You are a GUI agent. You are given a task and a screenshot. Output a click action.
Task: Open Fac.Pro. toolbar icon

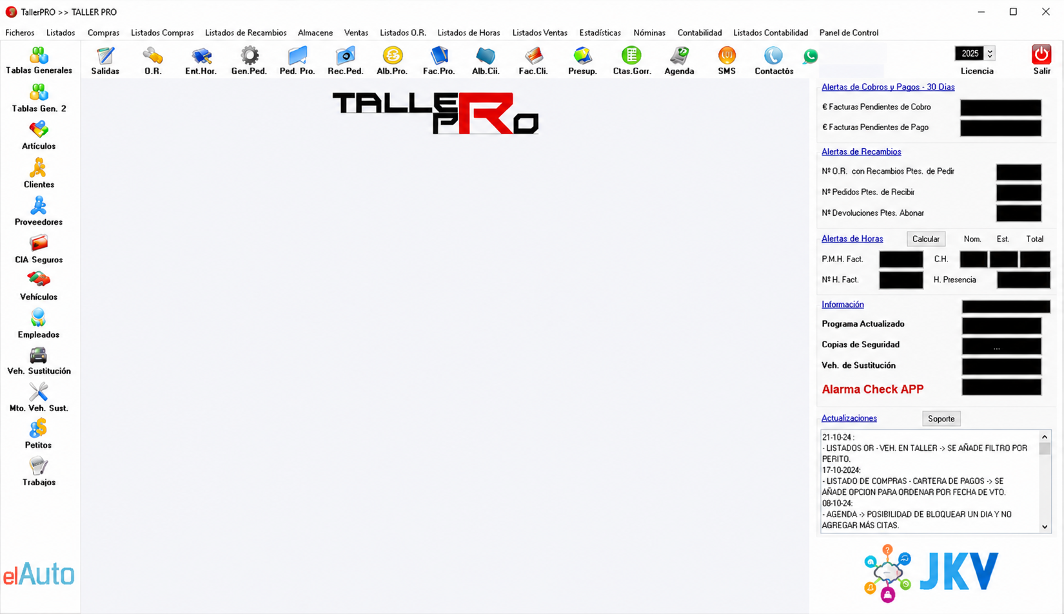(x=439, y=61)
